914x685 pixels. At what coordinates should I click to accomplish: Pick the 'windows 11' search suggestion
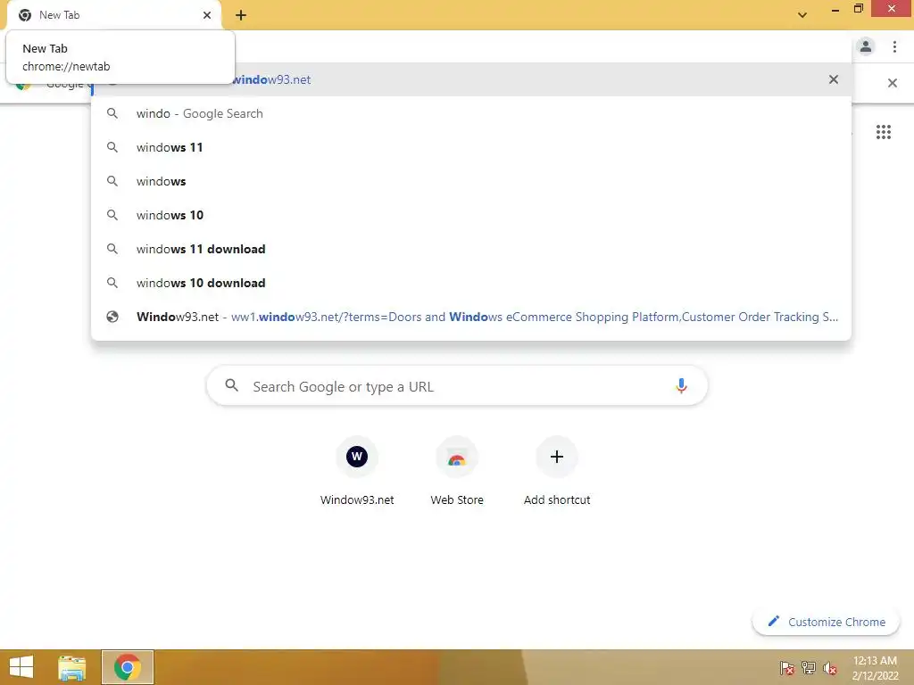click(x=471, y=147)
